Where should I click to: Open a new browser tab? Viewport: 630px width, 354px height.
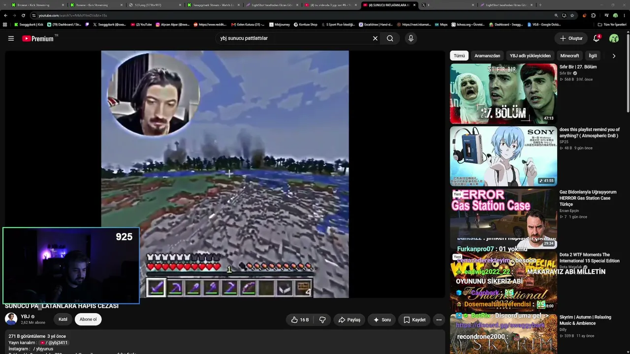pos(540,5)
